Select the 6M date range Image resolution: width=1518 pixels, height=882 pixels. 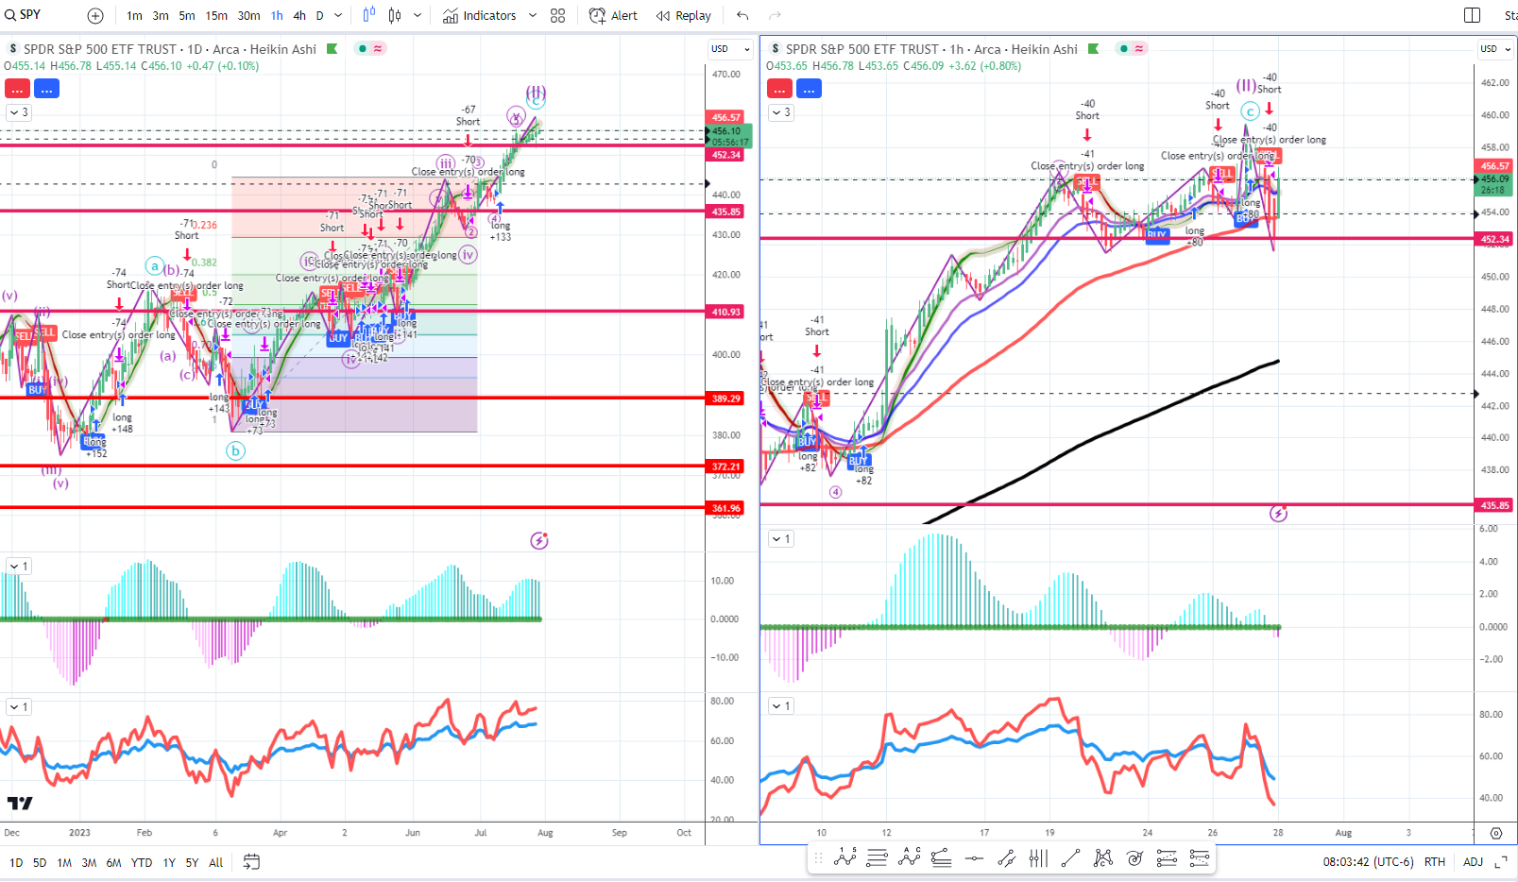[x=113, y=862]
